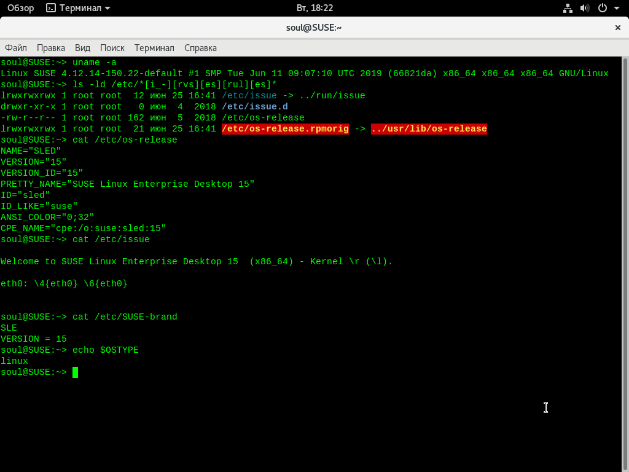Screen dimensions: 629x472
Task: Expand the system menu arrow
Action: [x=617, y=8]
